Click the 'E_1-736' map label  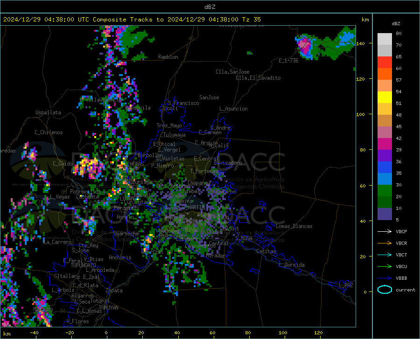[288, 61]
